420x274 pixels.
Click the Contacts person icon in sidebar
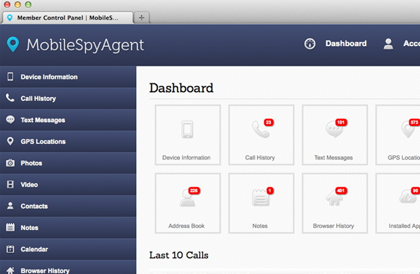pyautogui.click(x=10, y=206)
